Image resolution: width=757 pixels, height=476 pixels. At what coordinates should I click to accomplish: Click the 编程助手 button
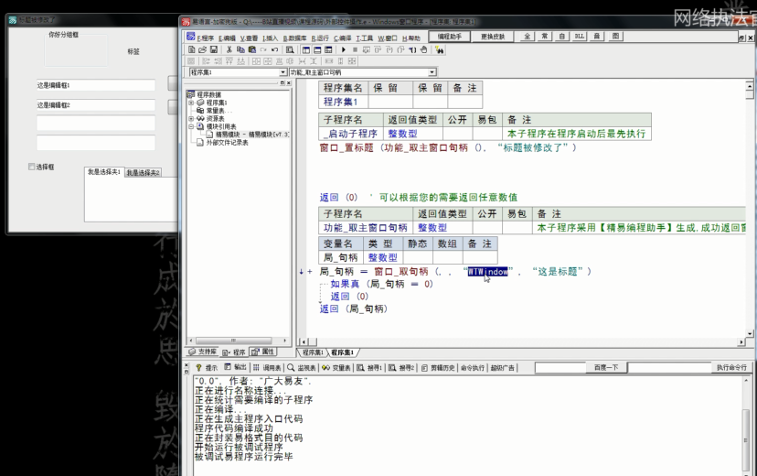[x=449, y=37]
